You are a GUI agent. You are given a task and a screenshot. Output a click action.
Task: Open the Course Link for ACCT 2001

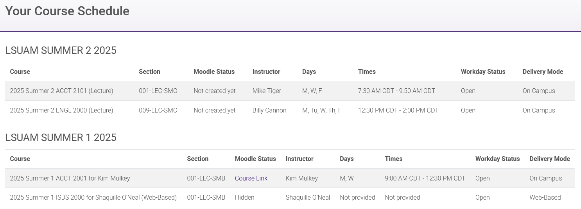click(251, 178)
